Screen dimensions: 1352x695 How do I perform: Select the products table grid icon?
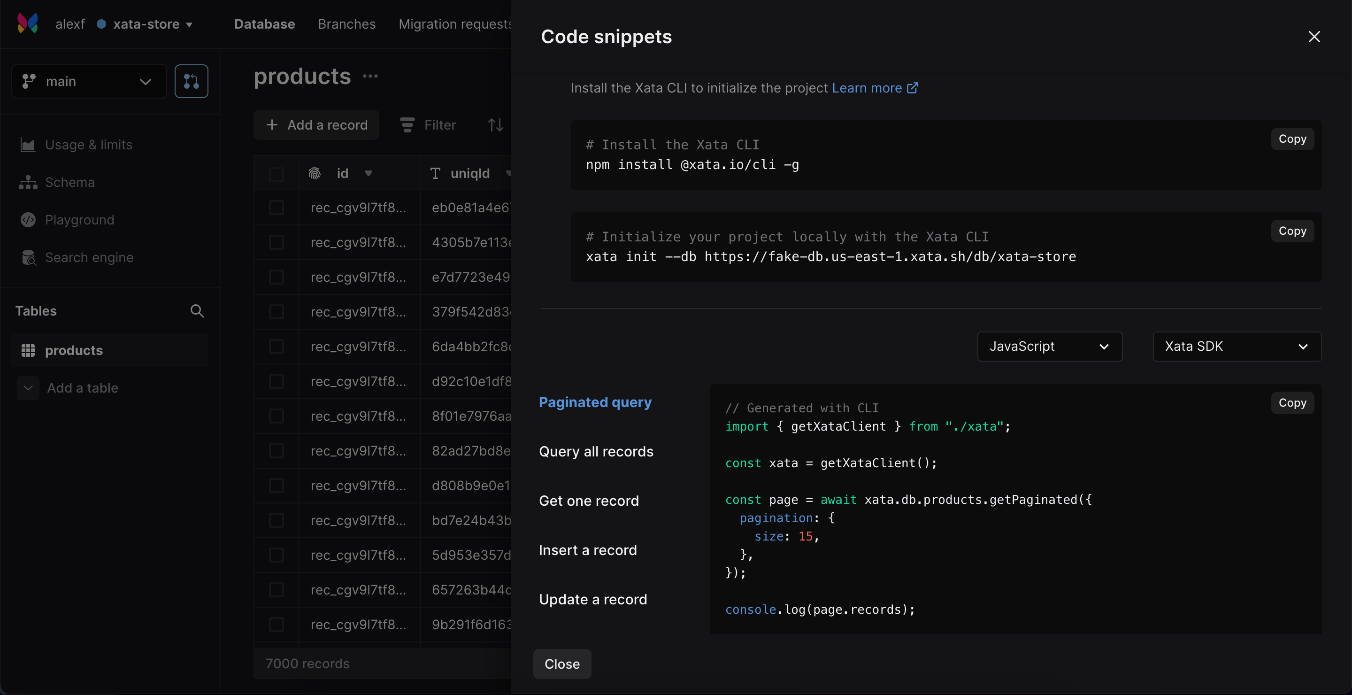28,350
